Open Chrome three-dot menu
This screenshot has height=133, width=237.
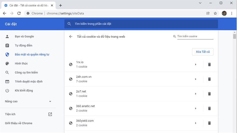point(232,13)
